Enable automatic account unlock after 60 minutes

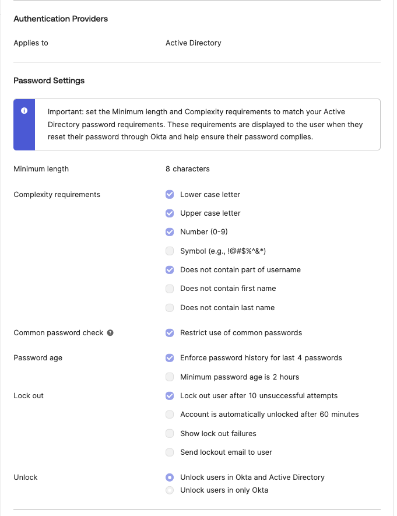click(169, 415)
